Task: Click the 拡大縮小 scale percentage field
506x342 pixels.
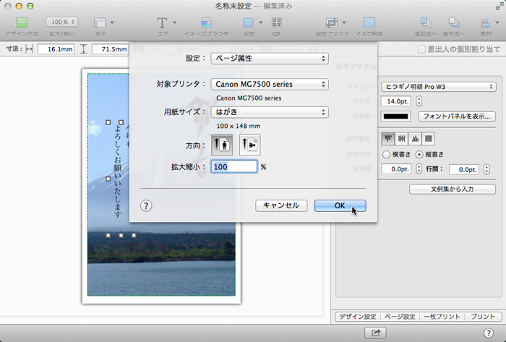Action: (x=234, y=166)
